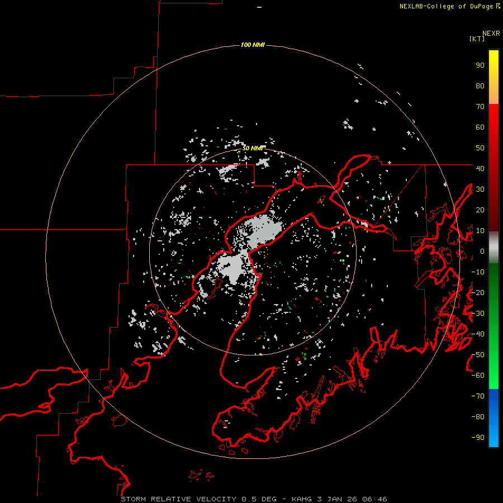The image size is (503, 503).
Task: Click the [KT] units label
Action: click(477, 39)
